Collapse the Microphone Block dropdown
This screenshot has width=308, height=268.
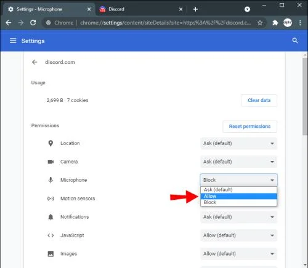tap(238, 180)
